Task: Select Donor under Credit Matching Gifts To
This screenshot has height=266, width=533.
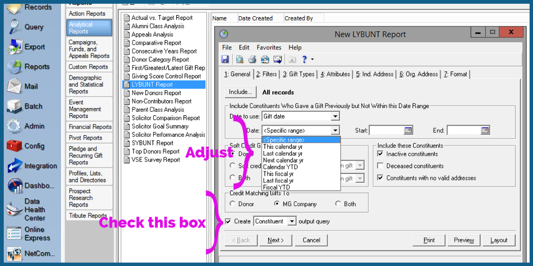Action: pyautogui.click(x=232, y=204)
